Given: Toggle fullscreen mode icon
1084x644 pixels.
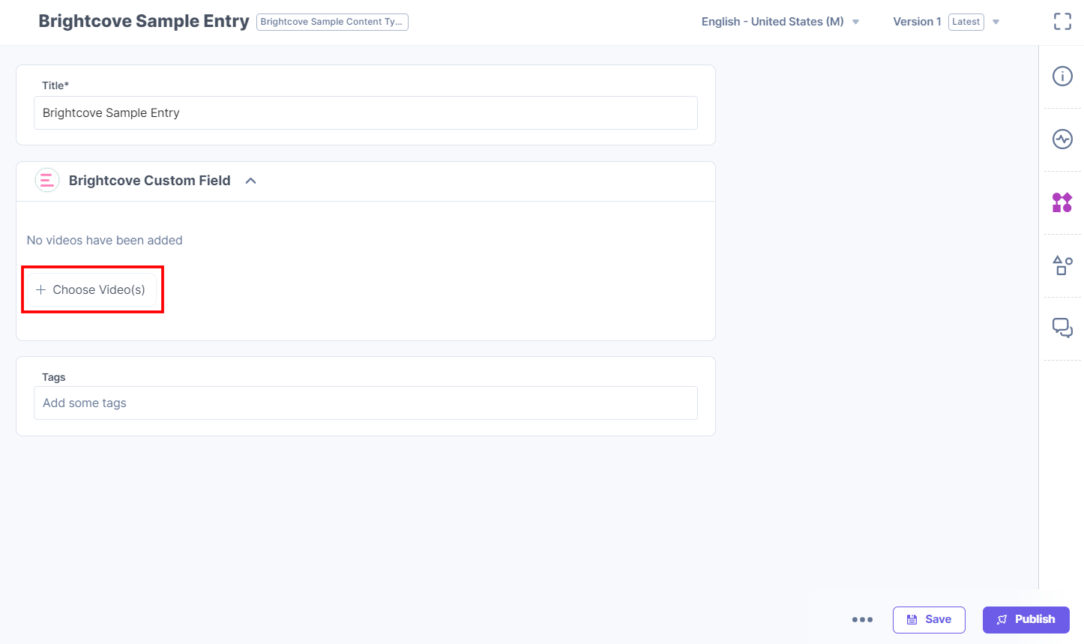Looking at the screenshot, I should (1062, 22).
